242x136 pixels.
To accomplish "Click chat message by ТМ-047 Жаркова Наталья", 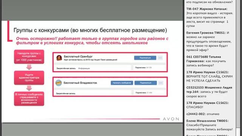I will click(x=209, y=17).
